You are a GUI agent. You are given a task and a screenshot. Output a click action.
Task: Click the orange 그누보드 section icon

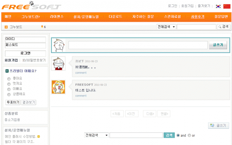point(6,27)
